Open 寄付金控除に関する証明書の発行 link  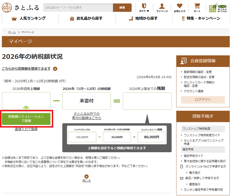(x=204, y=161)
